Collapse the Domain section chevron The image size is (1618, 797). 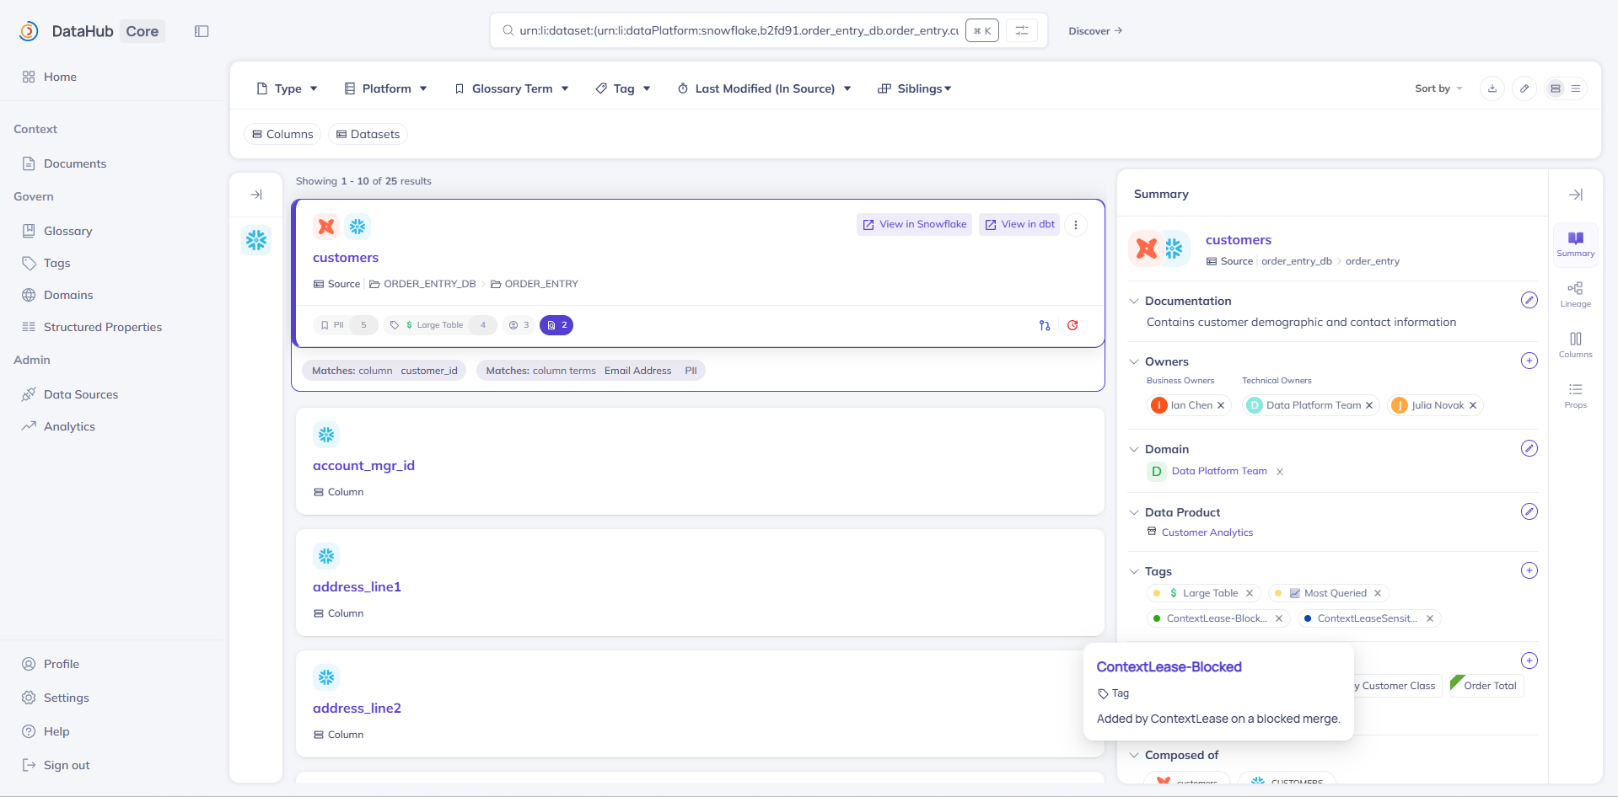tap(1134, 449)
